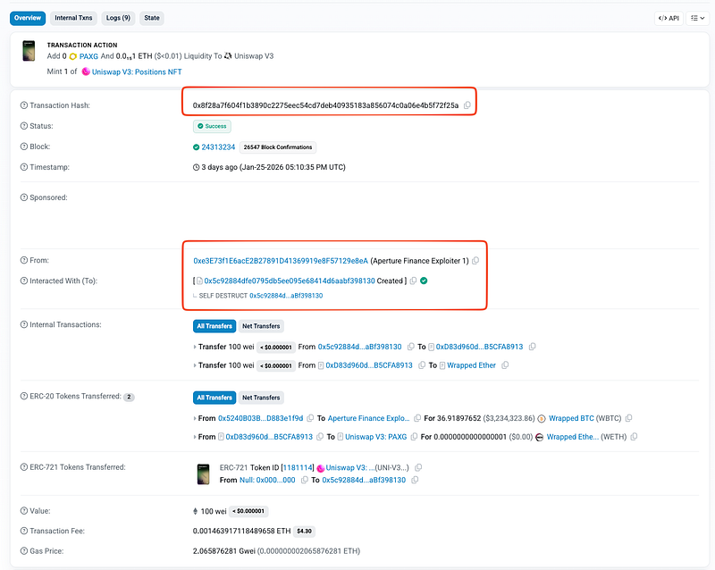Image resolution: width=715 pixels, height=570 pixels.
Task: Expand the second Transfer 100 wei row
Action: click(x=196, y=365)
